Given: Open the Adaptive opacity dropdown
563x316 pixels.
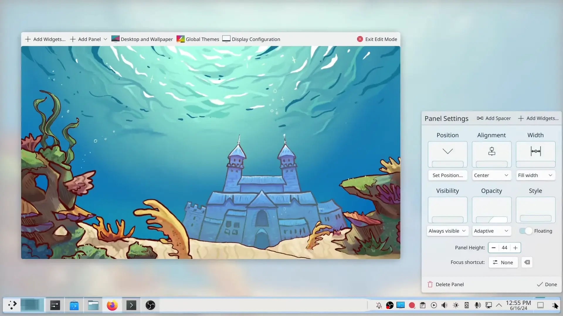Looking at the screenshot, I should point(491,231).
